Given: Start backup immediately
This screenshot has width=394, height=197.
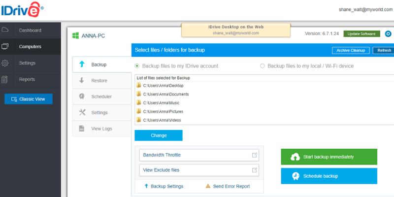Looking at the screenshot, I should pyautogui.click(x=329, y=157).
